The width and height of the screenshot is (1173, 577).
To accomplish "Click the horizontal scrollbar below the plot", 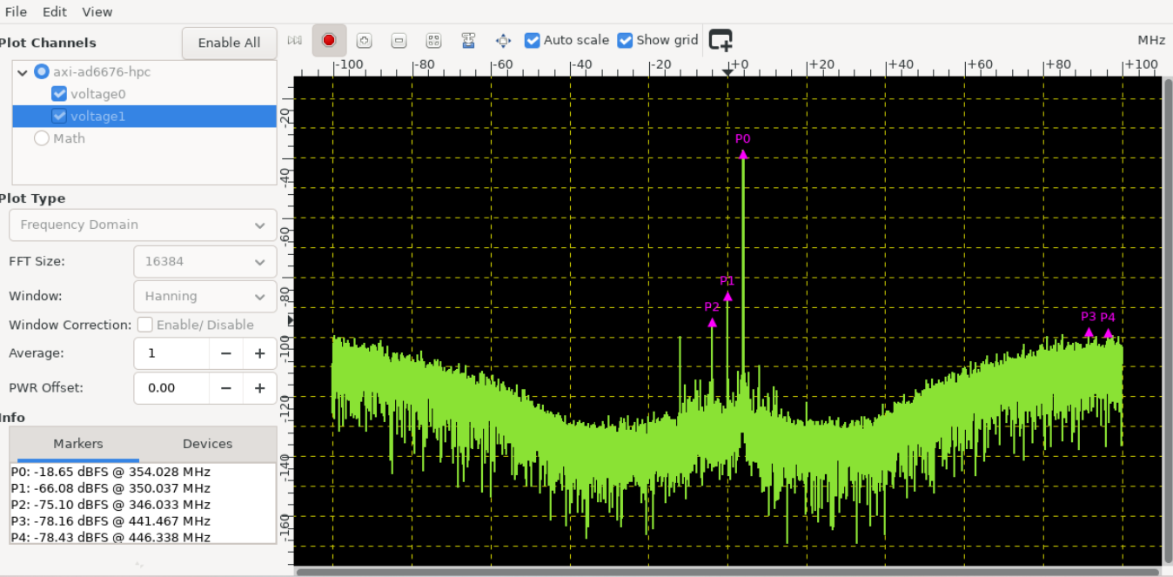I will (x=729, y=572).
